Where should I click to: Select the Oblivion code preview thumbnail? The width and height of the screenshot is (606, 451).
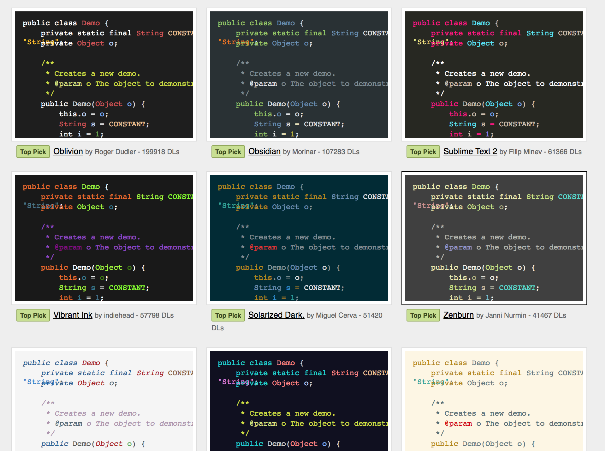(104, 74)
